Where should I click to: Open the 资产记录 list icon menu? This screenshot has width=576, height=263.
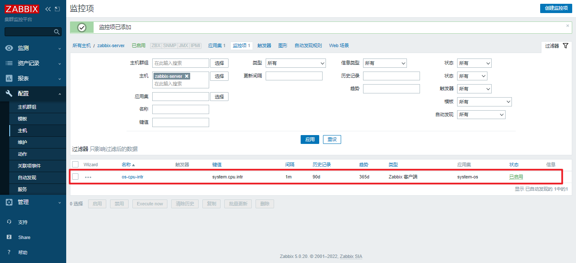coord(9,63)
